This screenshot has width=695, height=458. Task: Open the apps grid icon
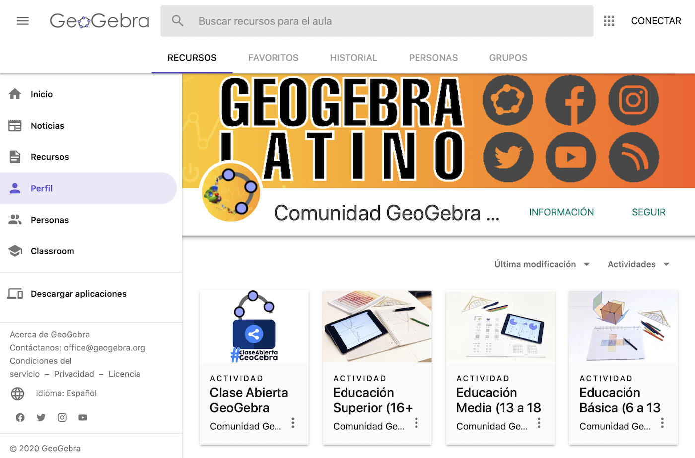pyautogui.click(x=609, y=21)
